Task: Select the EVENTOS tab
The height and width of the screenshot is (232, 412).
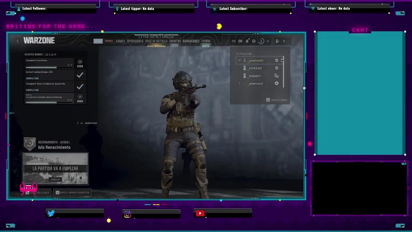Action: 175,41
